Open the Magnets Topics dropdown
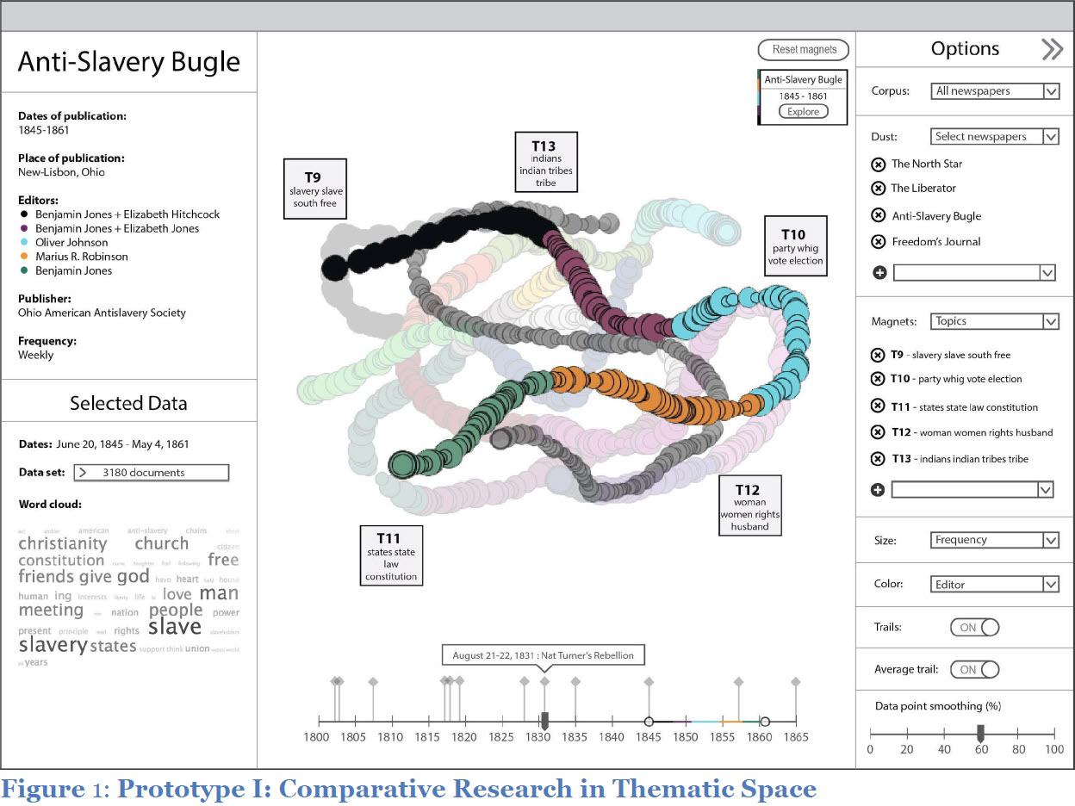This screenshot has width=1075, height=806. [995, 321]
